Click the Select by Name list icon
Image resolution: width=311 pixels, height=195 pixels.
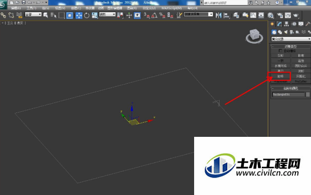[x=53, y=15]
